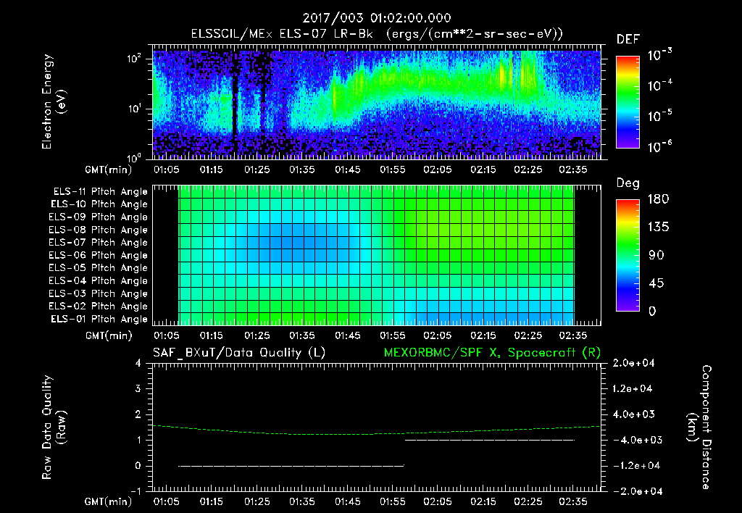742x513 pixels.
Task: Click GMT(min) label under pitch angle panel
Action: 109,335
